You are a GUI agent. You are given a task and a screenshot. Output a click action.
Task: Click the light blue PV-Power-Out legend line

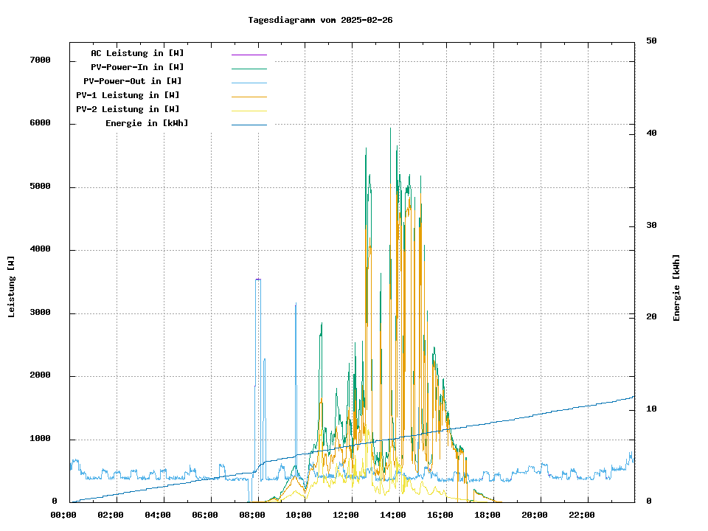[x=249, y=83]
